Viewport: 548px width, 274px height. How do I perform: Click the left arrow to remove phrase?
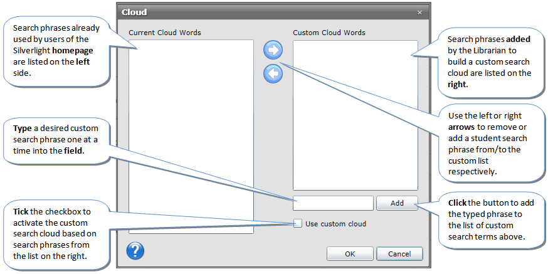coord(273,73)
